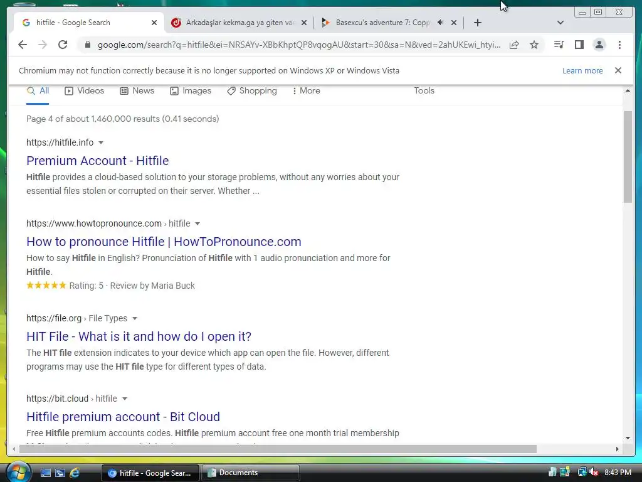642x482 pixels.
Task: Expand the howtopronounce.com result options arrow
Action: (x=197, y=224)
